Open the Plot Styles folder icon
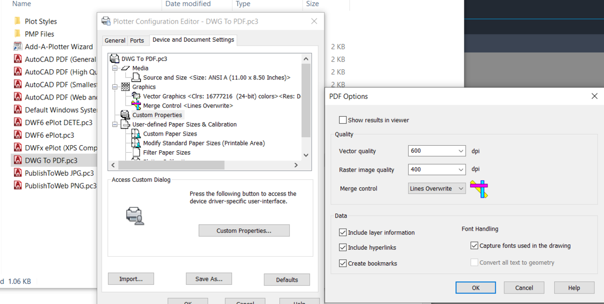The width and height of the screenshot is (604, 304). click(x=18, y=21)
